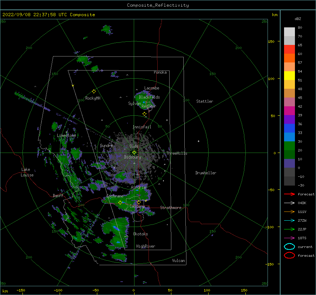Image resolution: width=316 pixels, height=295 pixels.
Task: Click the ThreeHills town label
Action: [177, 153]
